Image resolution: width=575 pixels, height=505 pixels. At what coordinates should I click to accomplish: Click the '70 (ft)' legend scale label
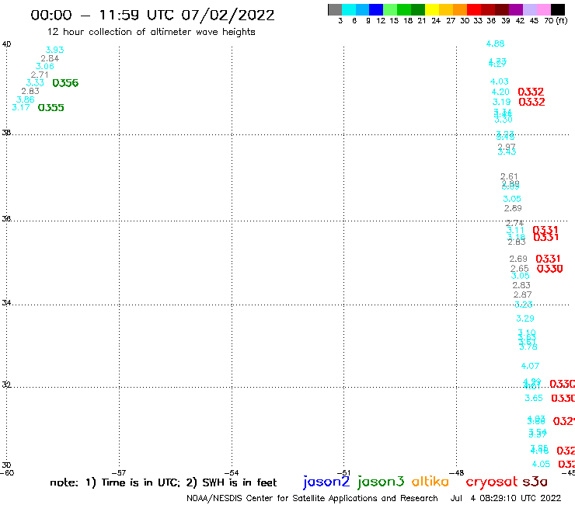[556, 20]
